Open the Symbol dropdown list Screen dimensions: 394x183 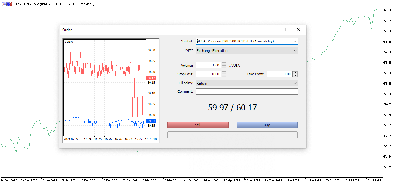295,41
